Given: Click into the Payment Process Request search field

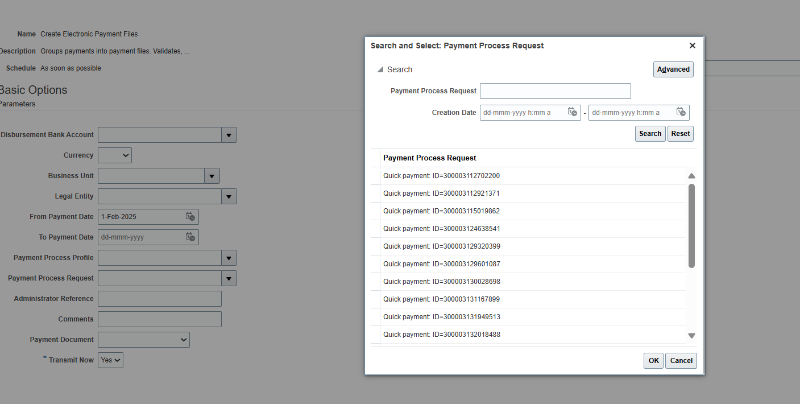Looking at the screenshot, I should coord(555,90).
